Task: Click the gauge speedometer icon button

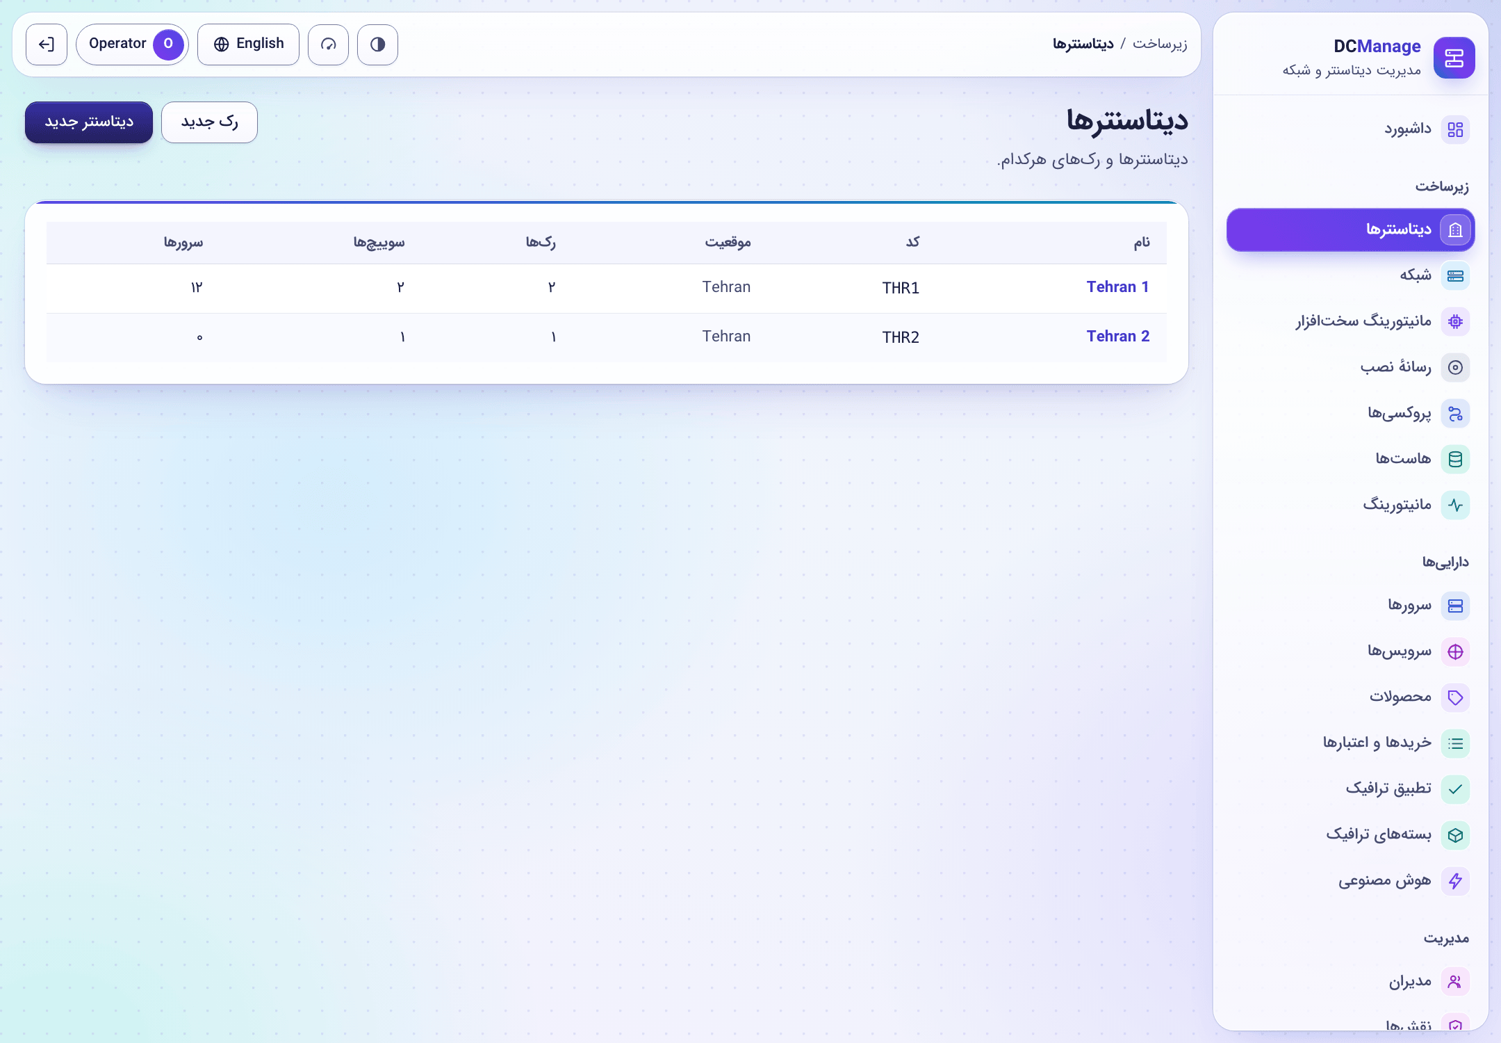Action: 328,45
